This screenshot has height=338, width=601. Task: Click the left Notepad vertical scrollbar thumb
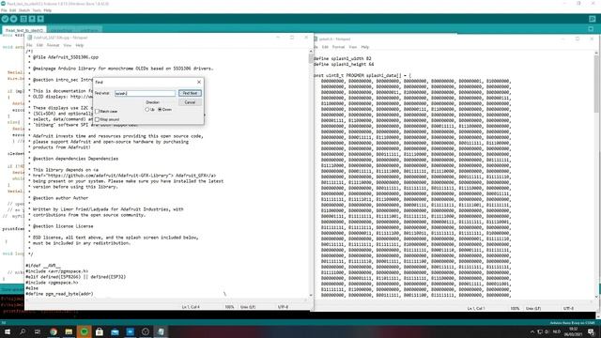pyautogui.click(x=311, y=58)
